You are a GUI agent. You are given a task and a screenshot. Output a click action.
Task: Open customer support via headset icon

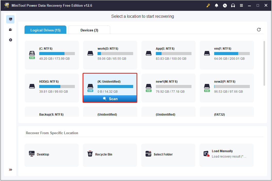coord(233,5)
